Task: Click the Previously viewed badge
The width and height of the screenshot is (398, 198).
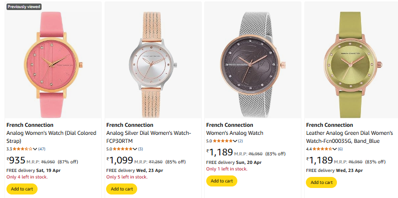Action: tap(24, 7)
